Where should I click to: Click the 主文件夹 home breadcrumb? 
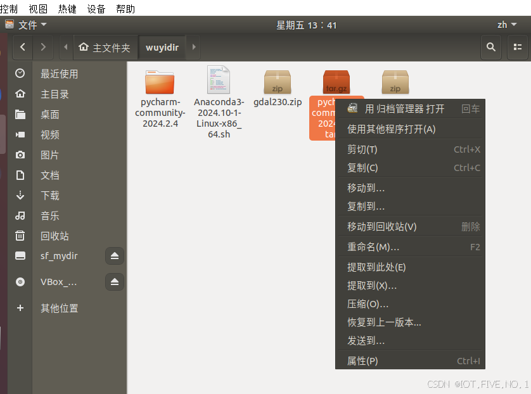pyautogui.click(x=105, y=48)
